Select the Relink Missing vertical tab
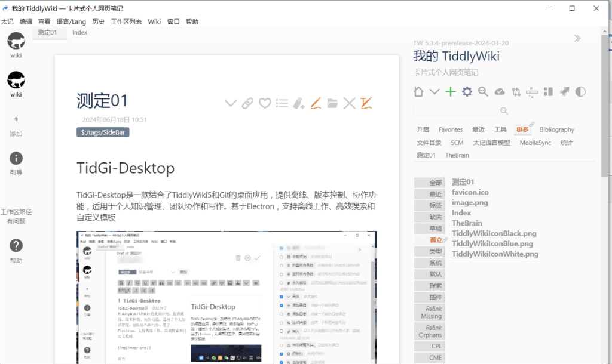 click(x=429, y=312)
